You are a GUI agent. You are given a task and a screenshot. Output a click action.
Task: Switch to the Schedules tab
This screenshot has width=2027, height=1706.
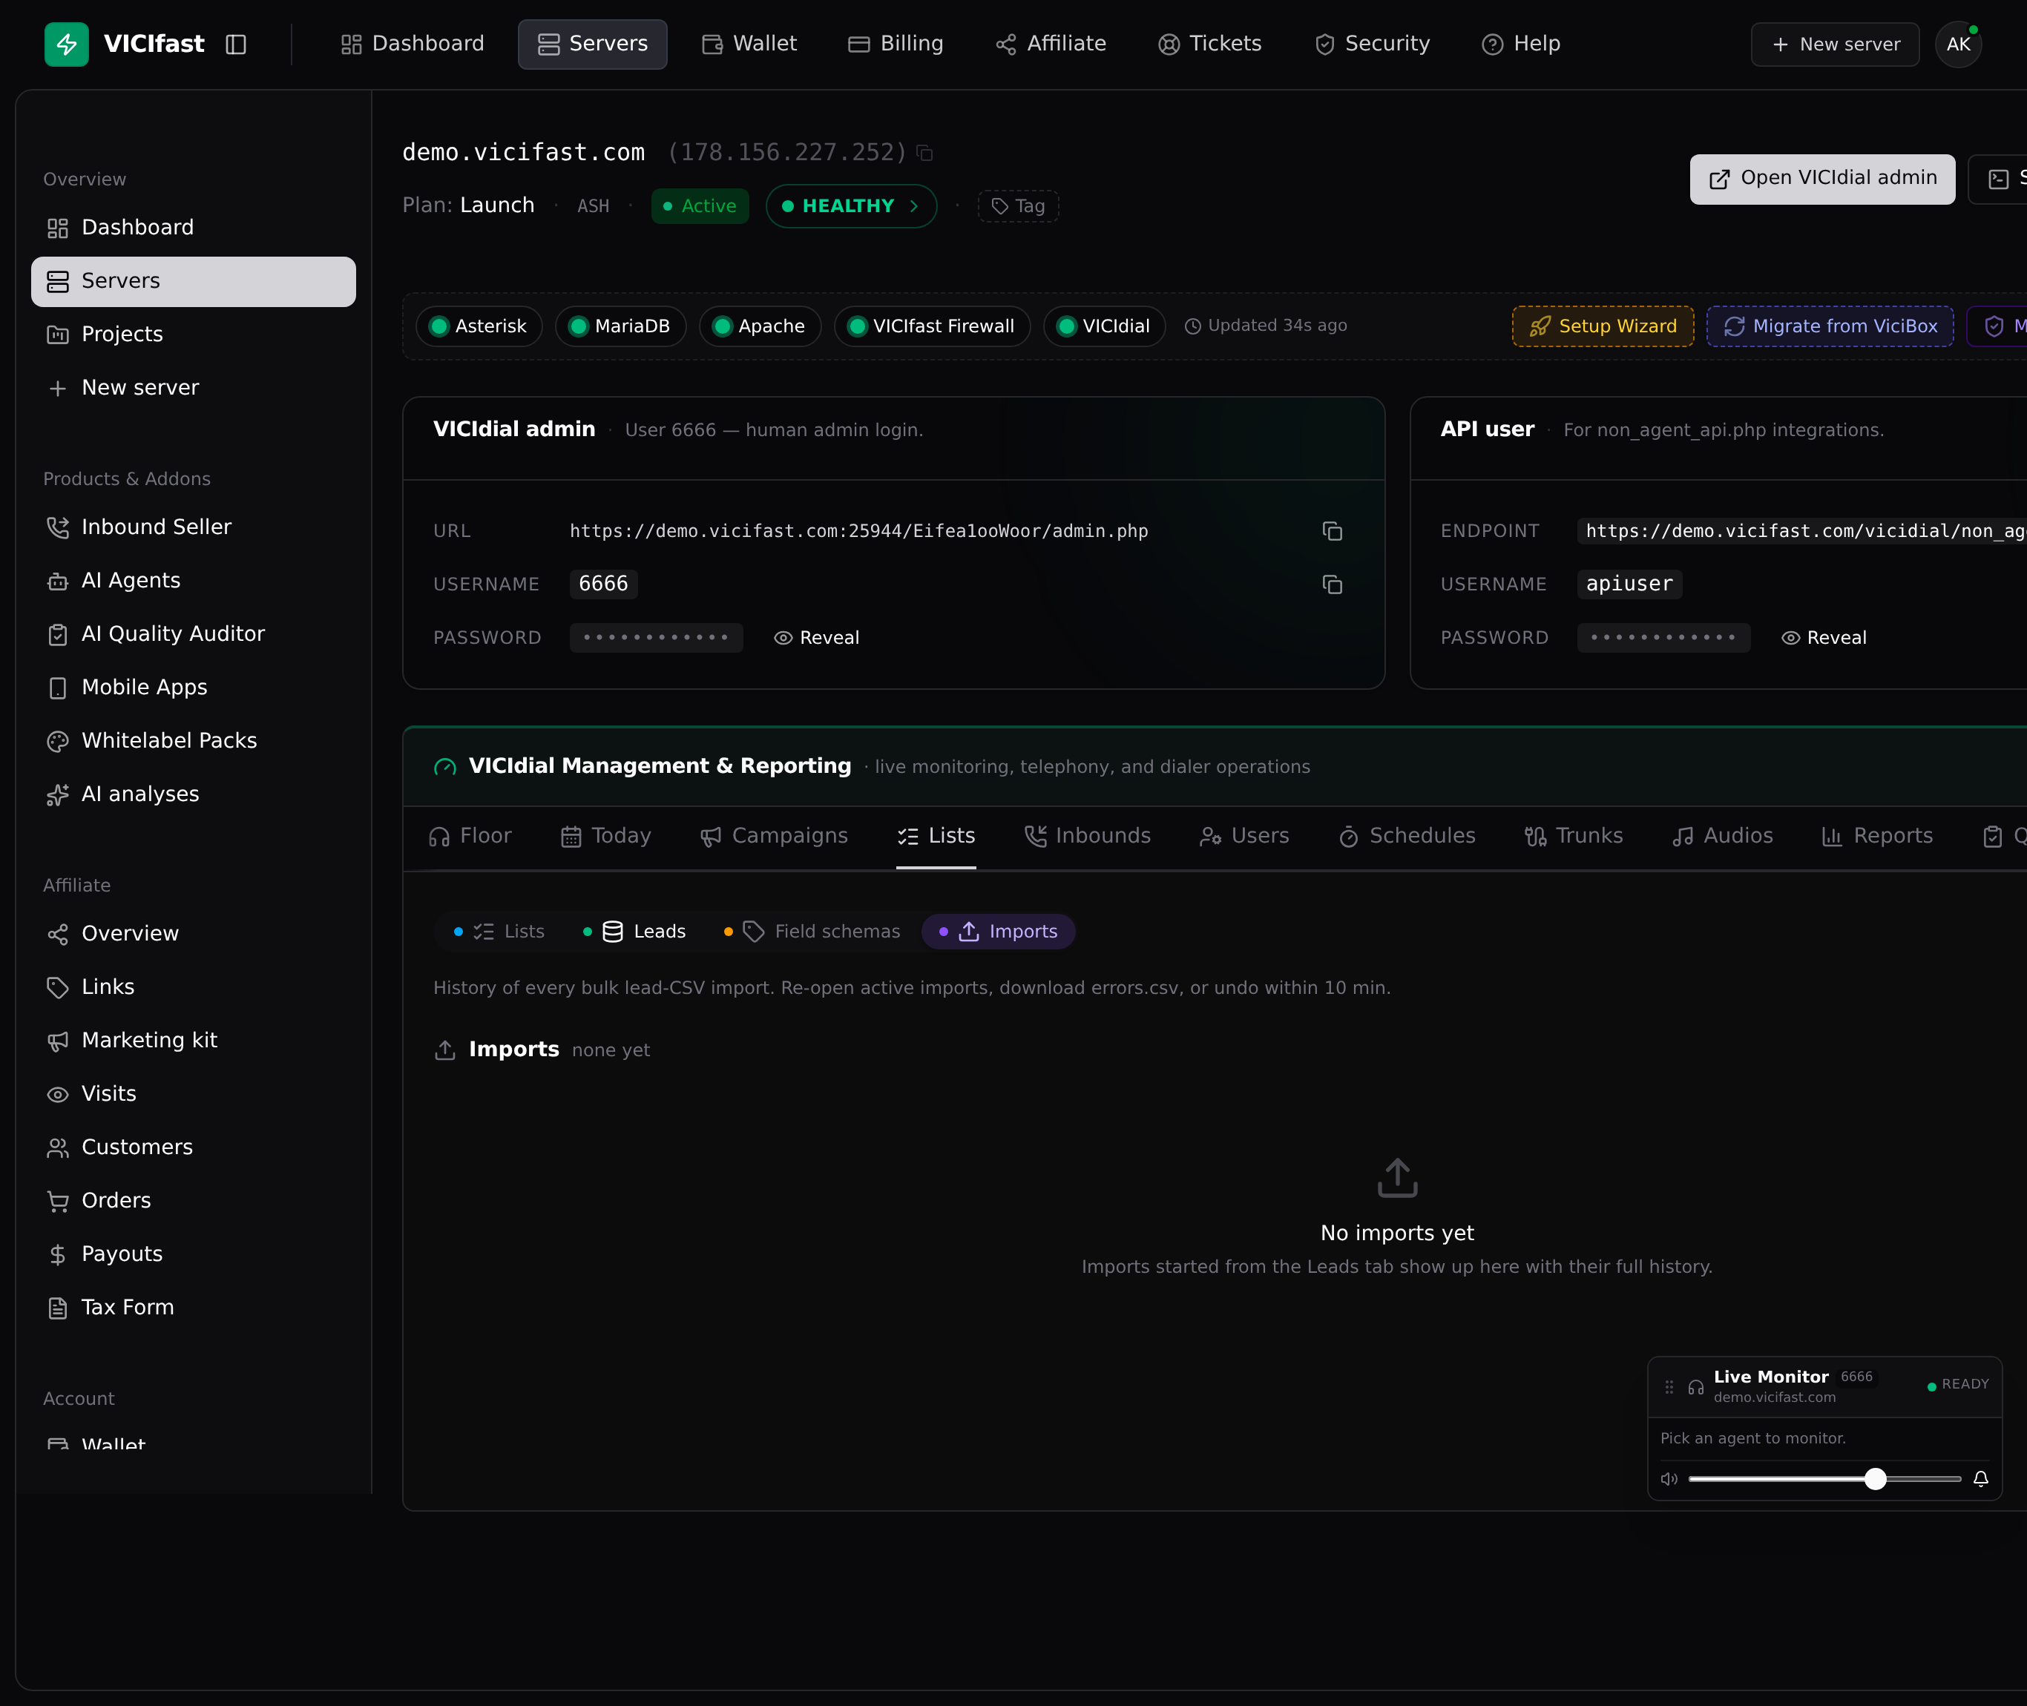(x=1407, y=837)
